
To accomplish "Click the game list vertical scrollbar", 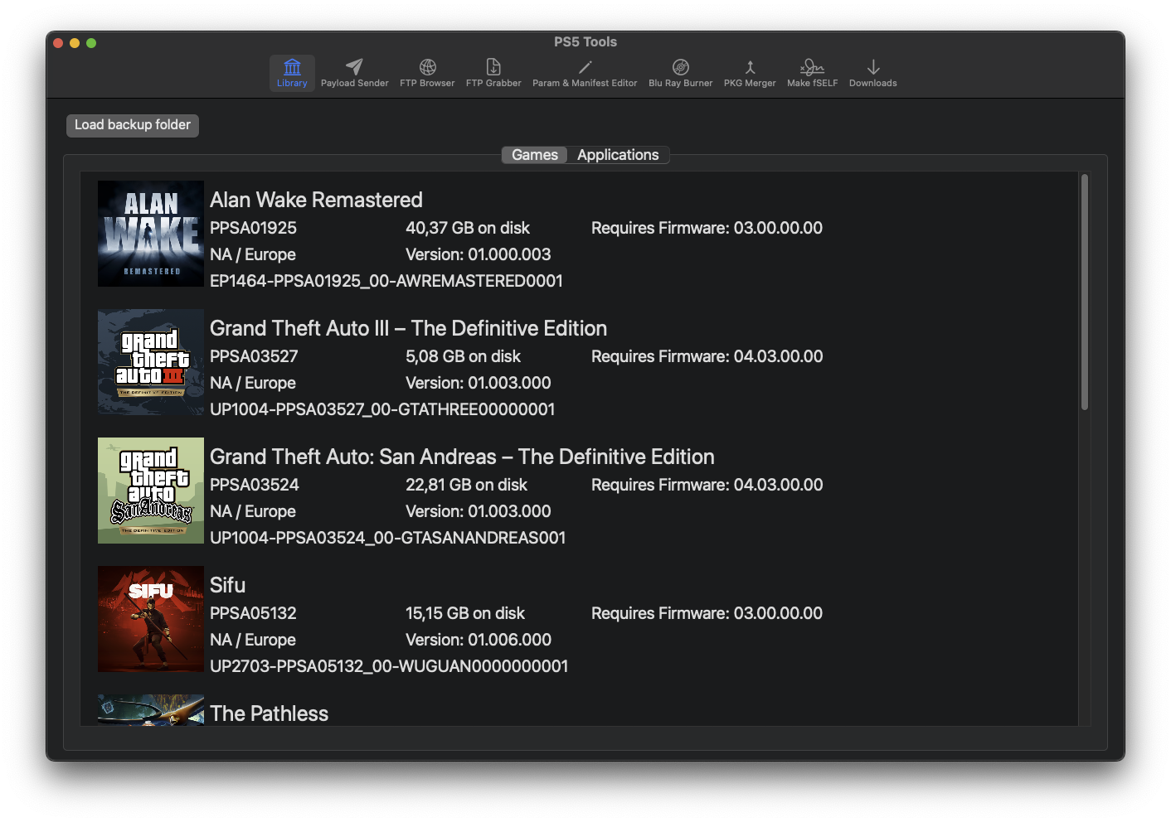I will [x=1085, y=292].
